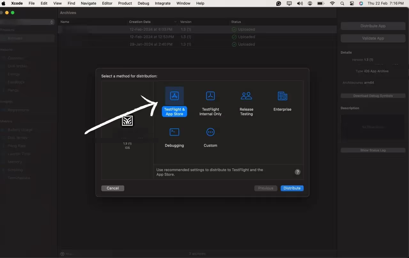Cancel the distribution dialog

point(113,188)
